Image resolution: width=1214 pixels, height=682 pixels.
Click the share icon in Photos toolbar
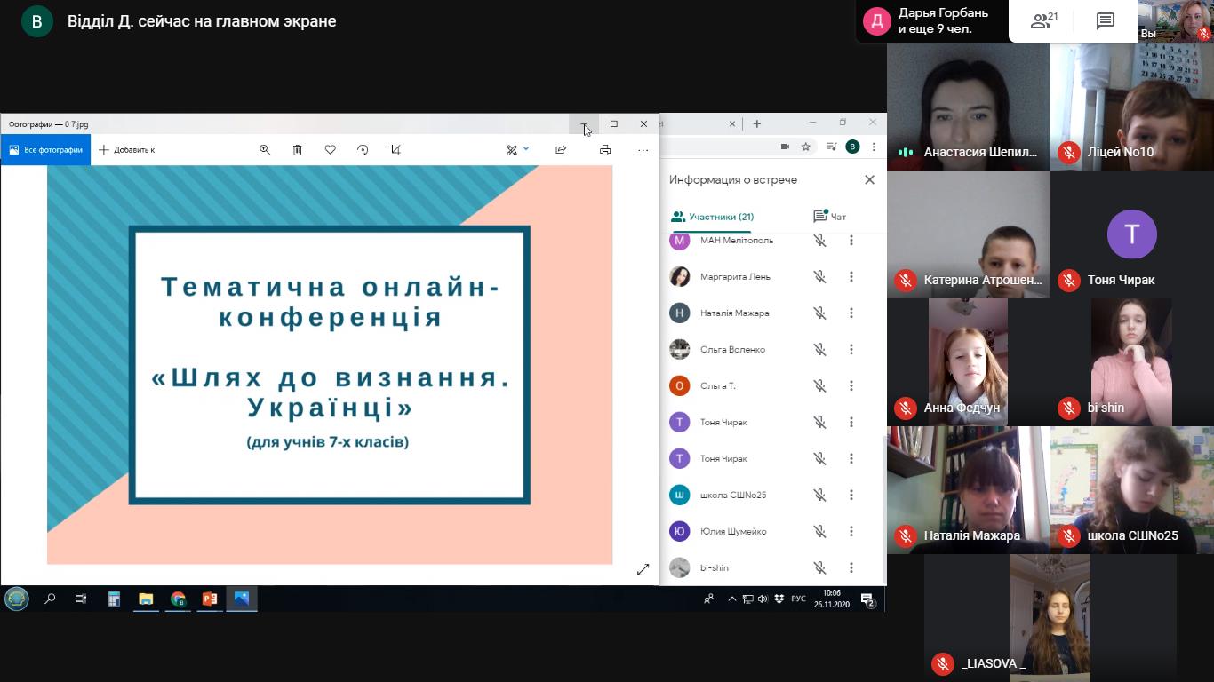tap(561, 150)
